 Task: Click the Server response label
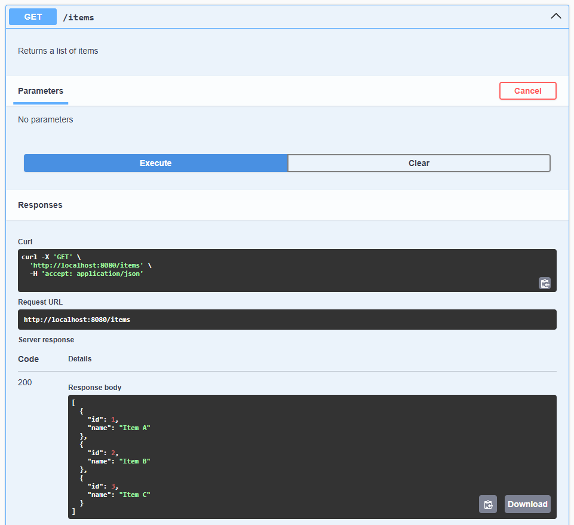[46, 339]
